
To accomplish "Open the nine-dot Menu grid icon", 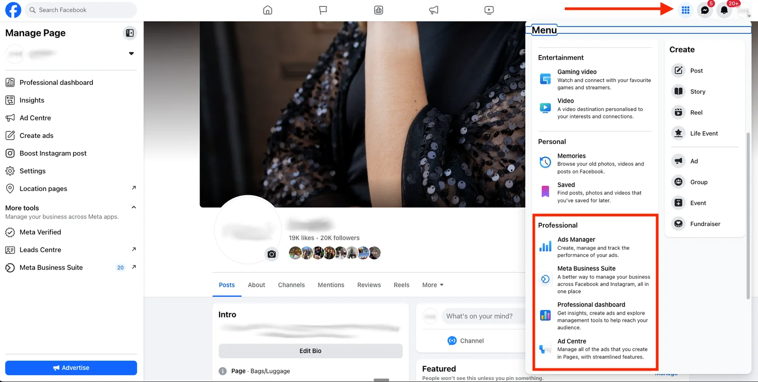I will [686, 10].
